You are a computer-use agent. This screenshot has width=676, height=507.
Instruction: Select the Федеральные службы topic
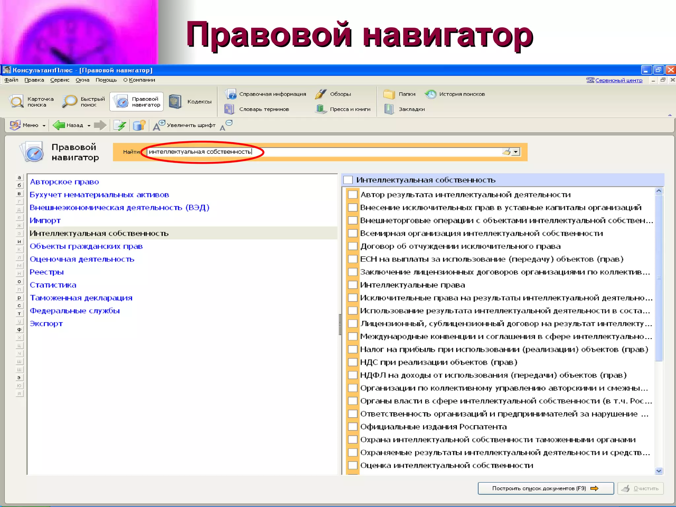point(75,311)
